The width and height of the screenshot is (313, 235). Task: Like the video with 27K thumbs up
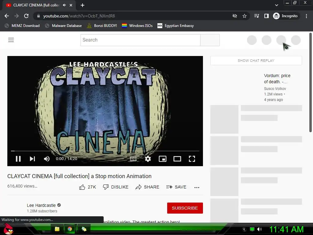(87, 187)
